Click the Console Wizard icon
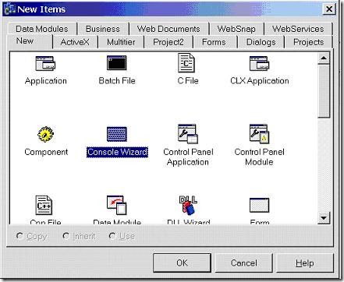344x282 pixels. [117, 134]
